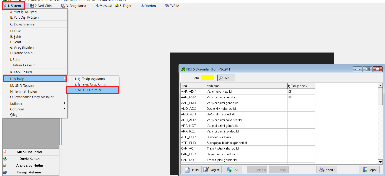Screen dimensions: 385x176
Task: Open the Ajanda ve Notlar panel
Action: coord(31,166)
